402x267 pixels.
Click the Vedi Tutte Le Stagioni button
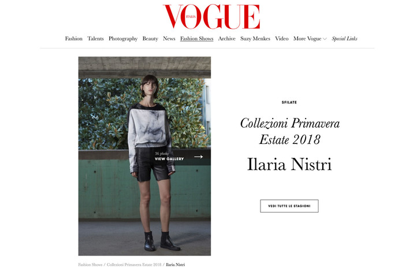click(289, 206)
